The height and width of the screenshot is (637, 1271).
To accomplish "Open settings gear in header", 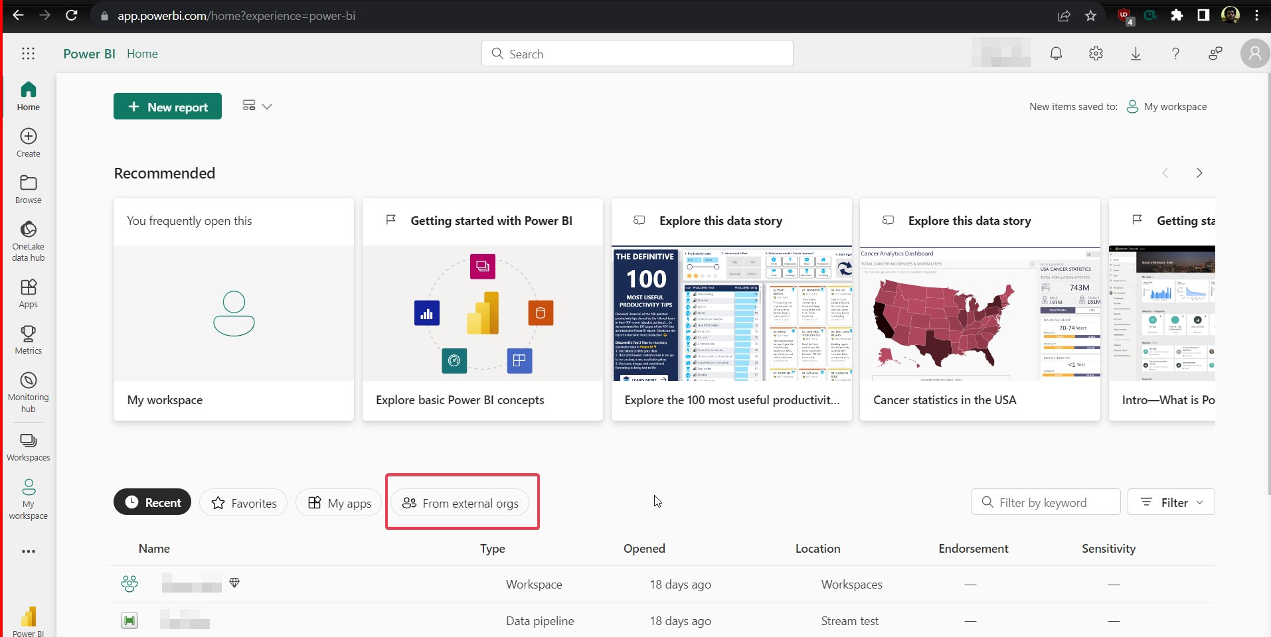I will coord(1096,54).
